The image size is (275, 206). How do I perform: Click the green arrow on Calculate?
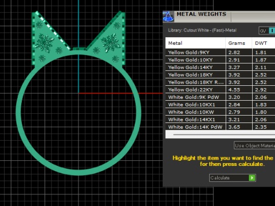(x=252, y=178)
